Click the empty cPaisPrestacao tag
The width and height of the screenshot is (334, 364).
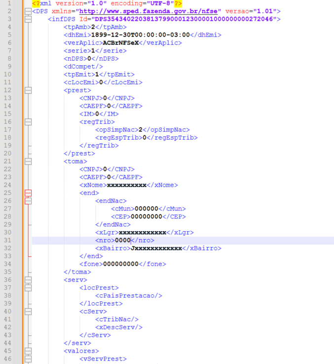[128, 295]
